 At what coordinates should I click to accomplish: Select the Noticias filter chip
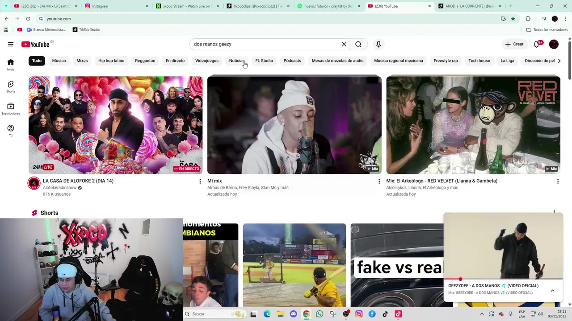tap(237, 61)
